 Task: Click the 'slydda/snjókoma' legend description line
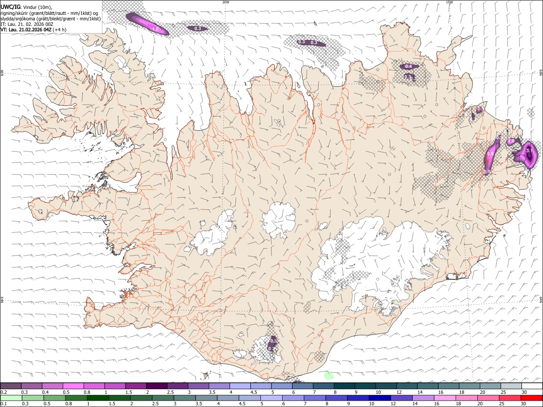pos(50,19)
